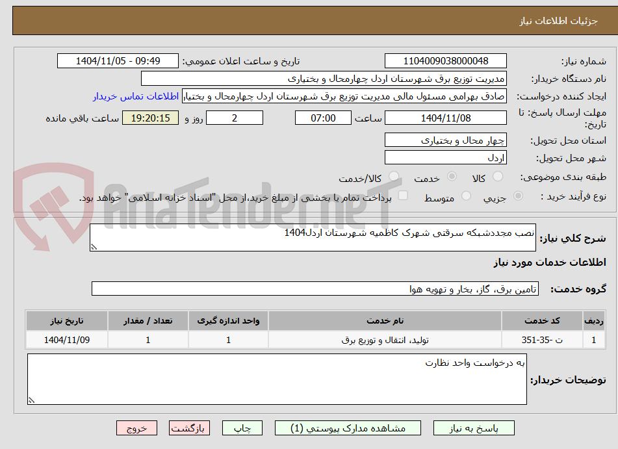Click the توضیحات خریدار text area
This screenshot has width=618, height=449.
click(x=277, y=379)
